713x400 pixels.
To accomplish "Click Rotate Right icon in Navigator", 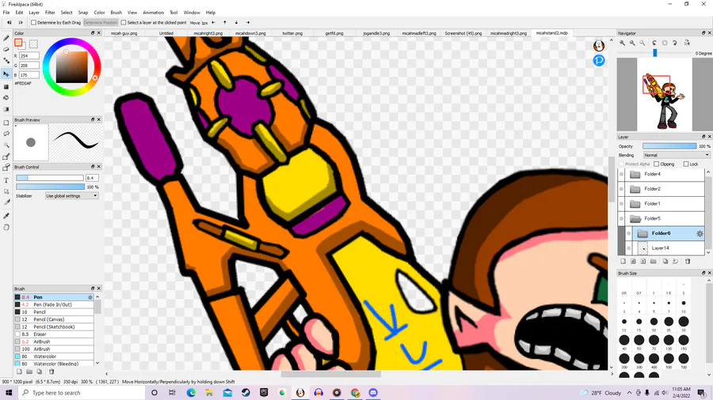I will tap(674, 43).
